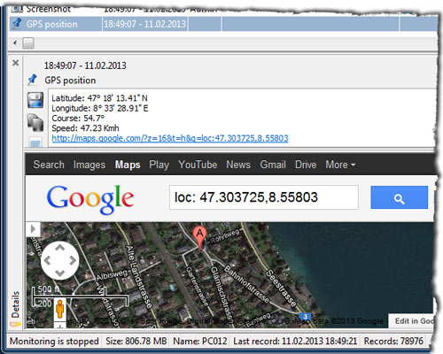
Task: Click the blue search magnifier button
Action: coord(399,197)
